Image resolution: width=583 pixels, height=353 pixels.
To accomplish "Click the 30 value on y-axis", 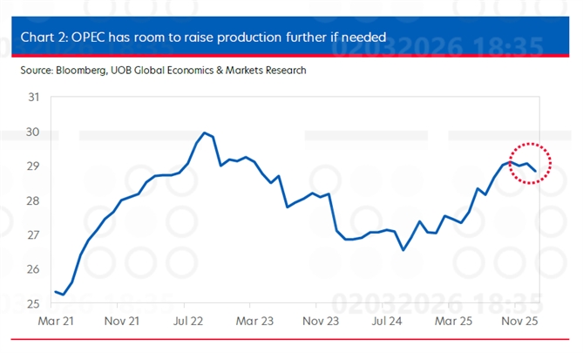I will [33, 132].
